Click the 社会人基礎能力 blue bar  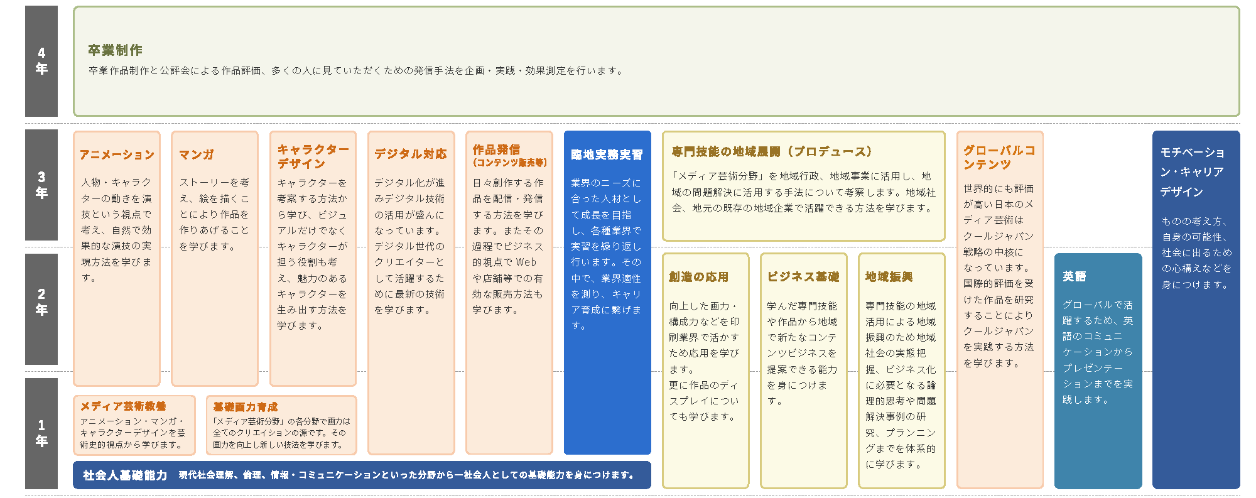tap(362, 475)
